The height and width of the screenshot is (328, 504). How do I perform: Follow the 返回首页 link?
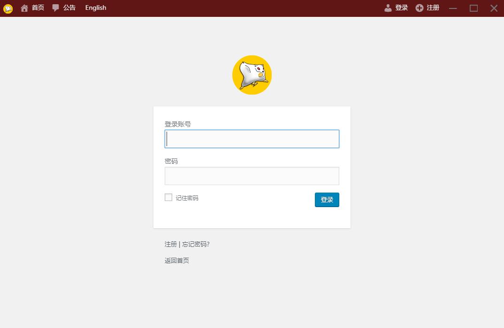tap(177, 261)
